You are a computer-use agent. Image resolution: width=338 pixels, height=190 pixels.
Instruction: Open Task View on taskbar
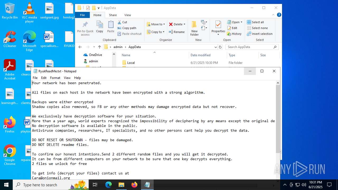95,185
